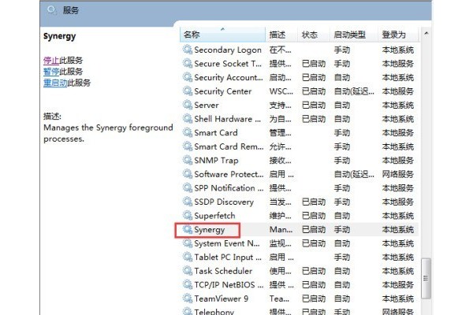Select the SSDP Discovery service name
The image size is (473, 315).
tap(224, 202)
